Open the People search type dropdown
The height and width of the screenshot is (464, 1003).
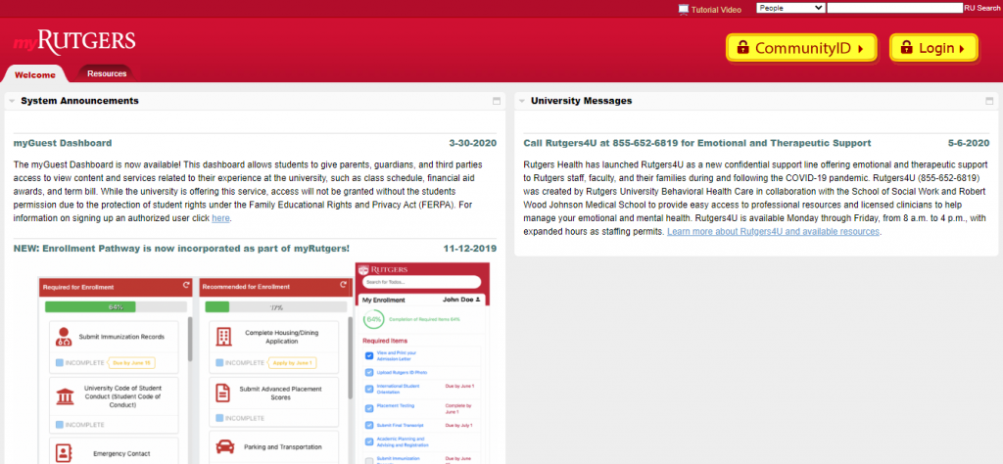(x=790, y=8)
